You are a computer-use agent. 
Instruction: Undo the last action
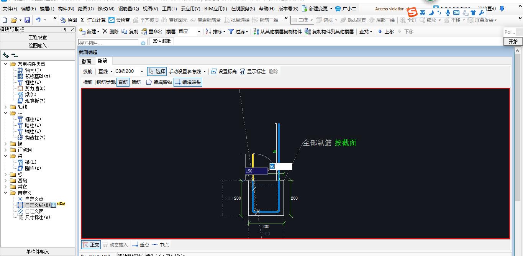38,20
